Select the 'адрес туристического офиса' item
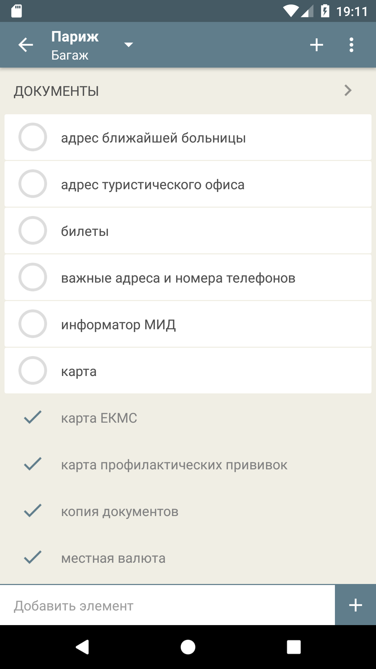 coord(153,185)
